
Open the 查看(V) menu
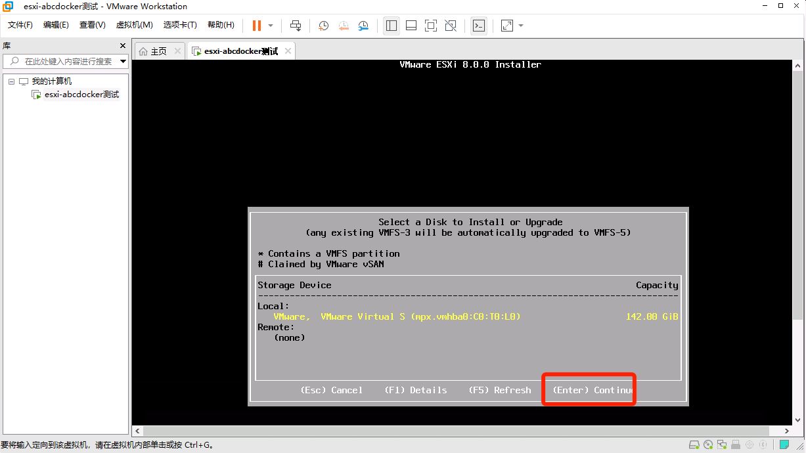[x=93, y=25]
